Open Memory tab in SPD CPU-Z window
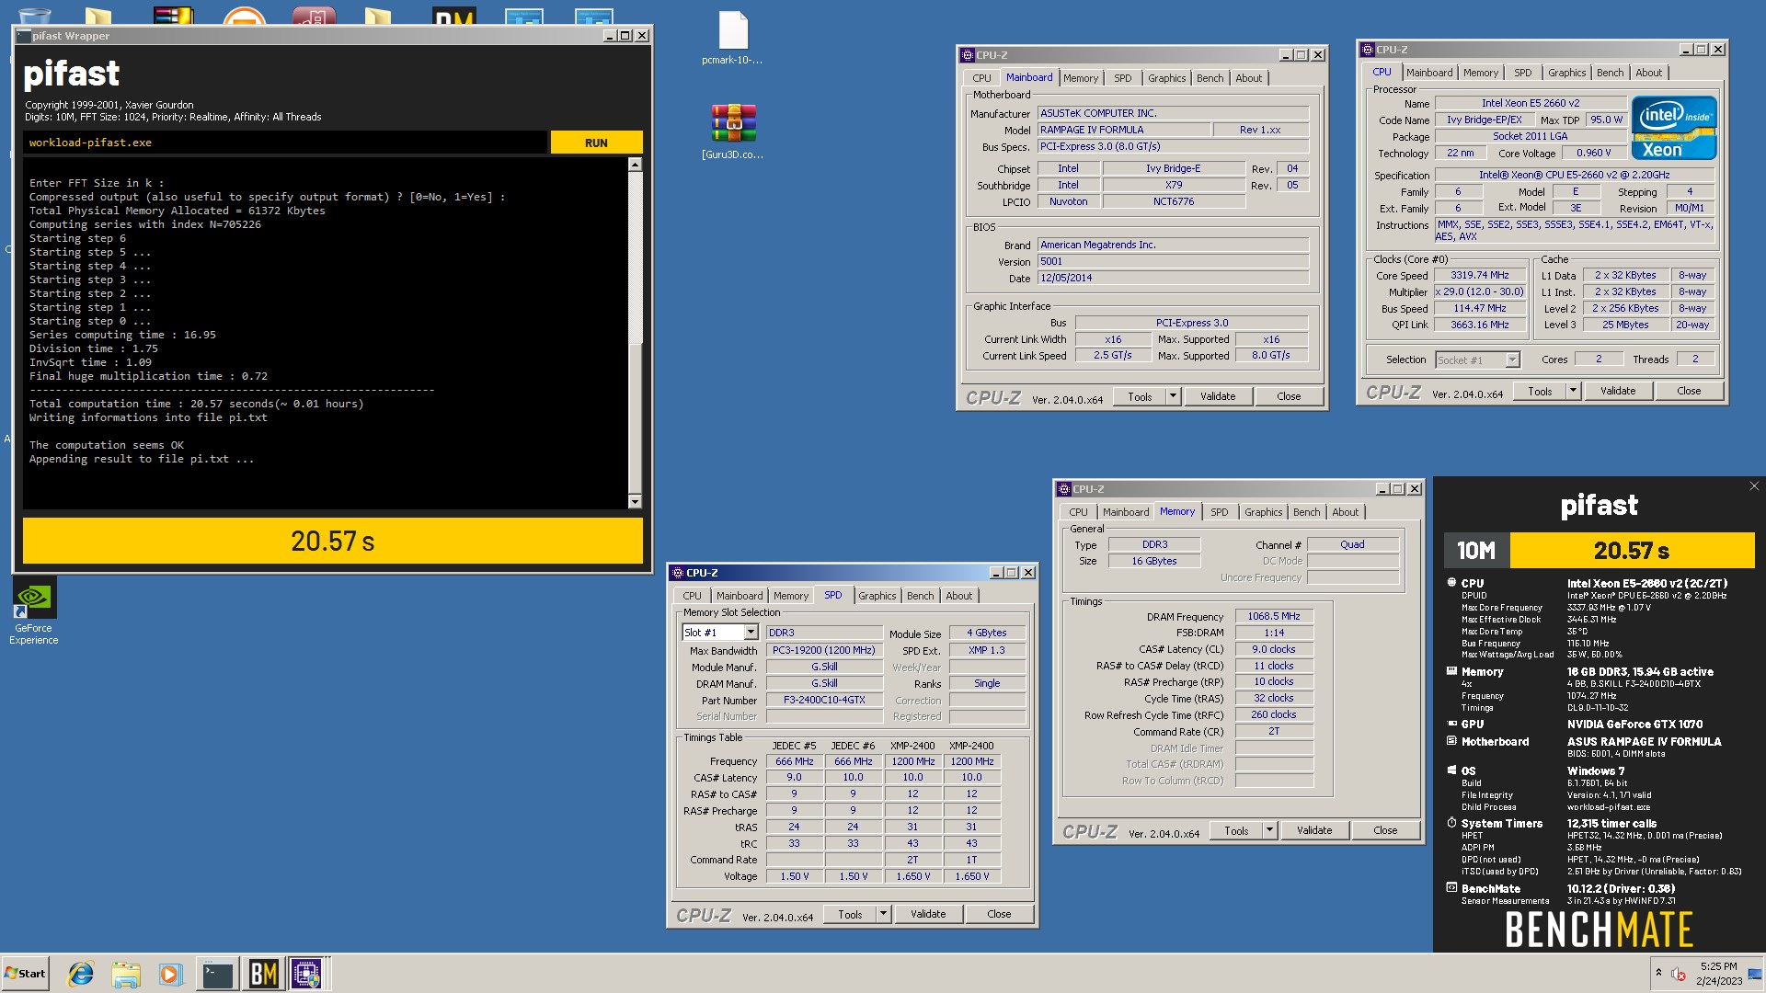Viewport: 1766px width, 993px height. coord(791,596)
